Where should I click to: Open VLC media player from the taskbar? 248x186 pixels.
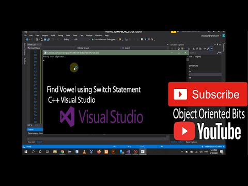(84, 152)
